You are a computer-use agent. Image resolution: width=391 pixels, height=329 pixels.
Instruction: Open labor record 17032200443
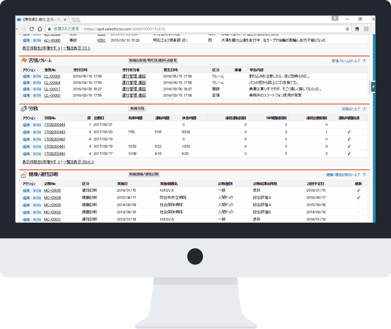point(55,132)
